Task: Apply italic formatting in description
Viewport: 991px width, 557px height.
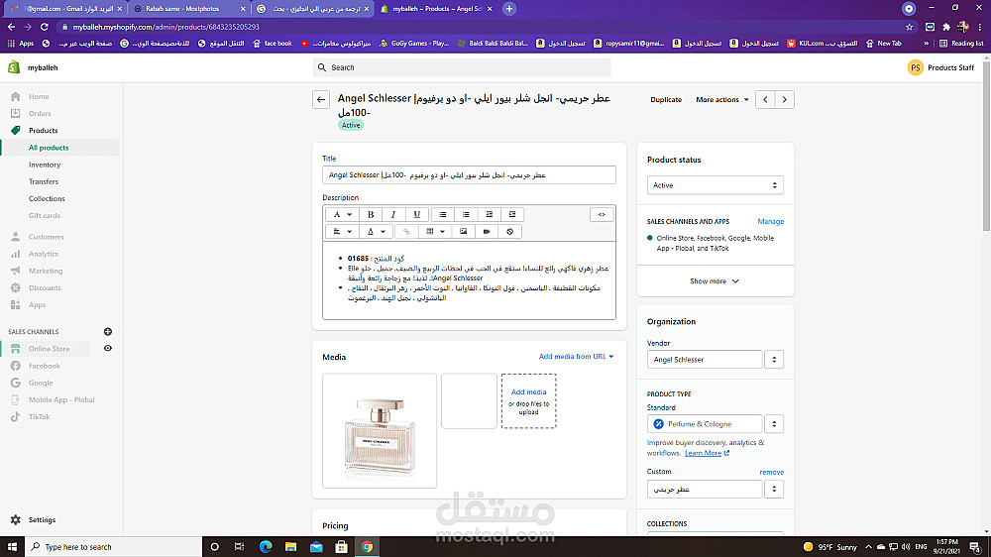Action: pyautogui.click(x=393, y=214)
